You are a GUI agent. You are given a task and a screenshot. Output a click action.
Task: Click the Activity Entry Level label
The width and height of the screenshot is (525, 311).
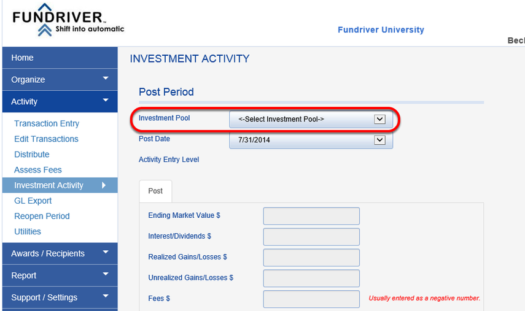tap(169, 159)
